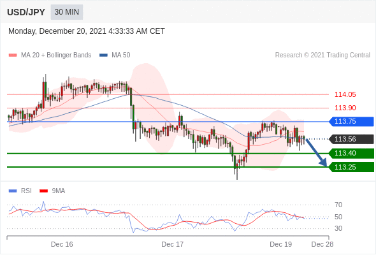Screen dimensions: 376x255
Task: Click the black 113.56 current price tag
Action: [x=351, y=139]
